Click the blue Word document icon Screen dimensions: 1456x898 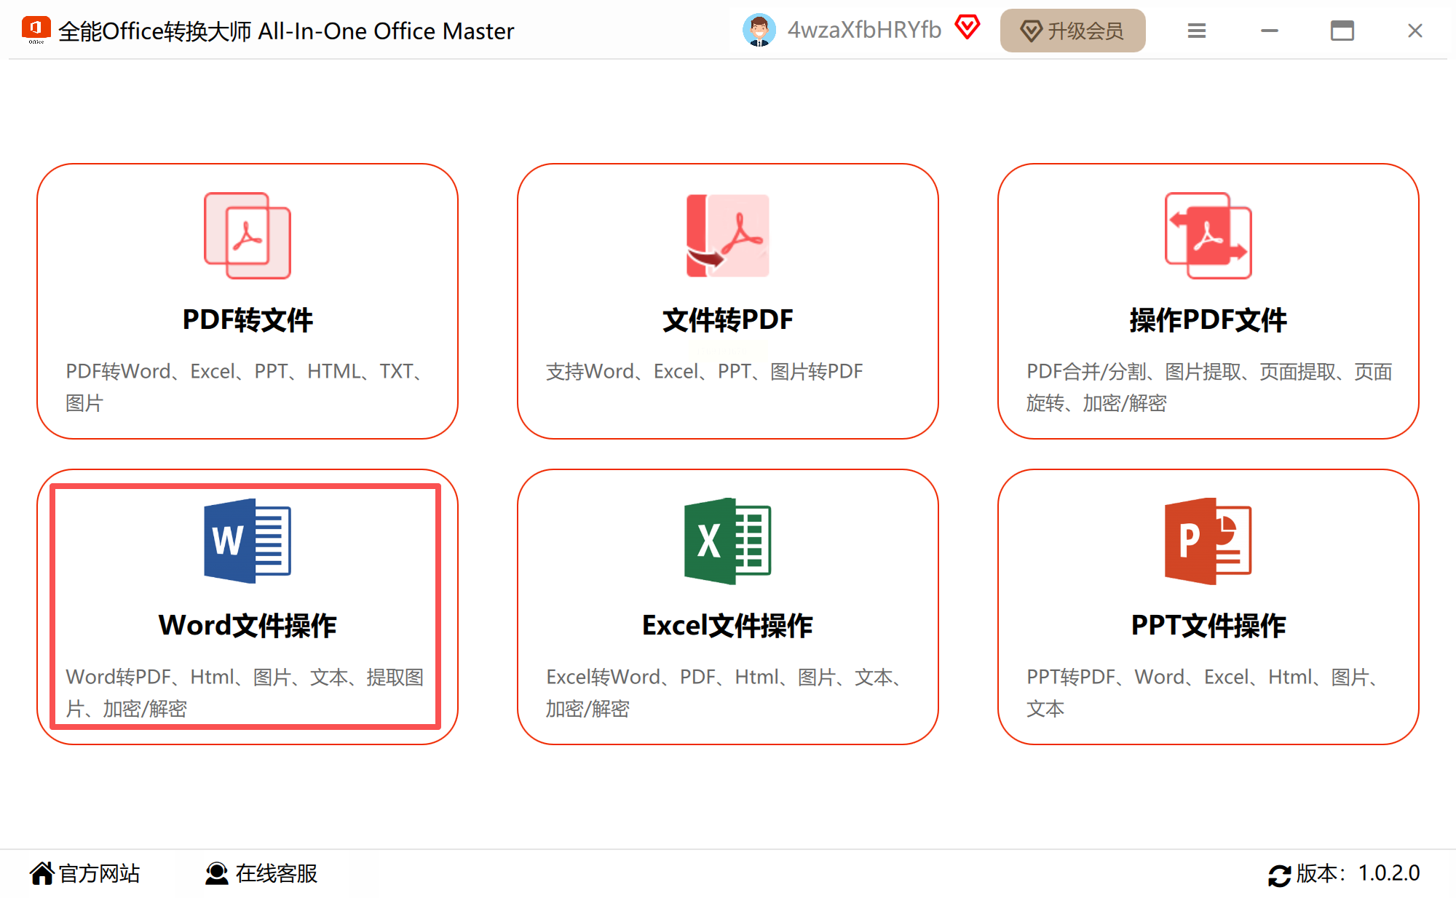coord(248,541)
